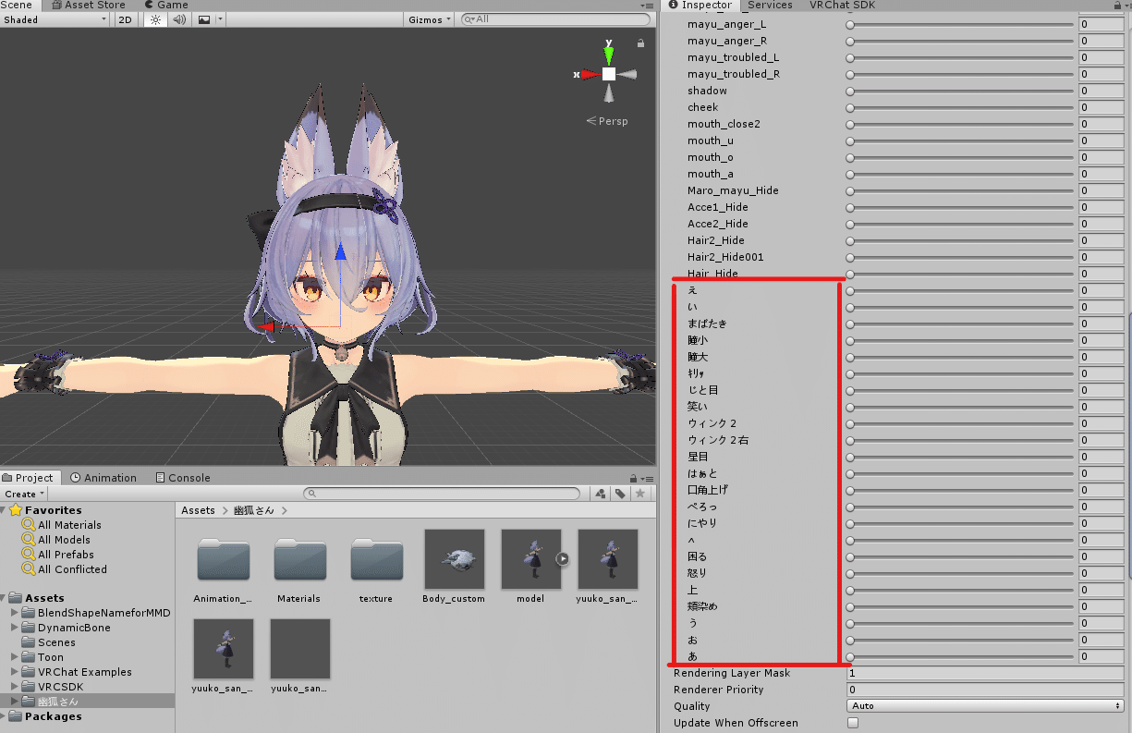
Task: Click the ウィンク 2 value field
Action: [1102, 423]
